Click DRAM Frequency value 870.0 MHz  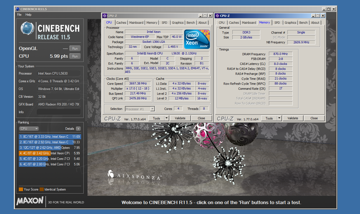point(280,54)
